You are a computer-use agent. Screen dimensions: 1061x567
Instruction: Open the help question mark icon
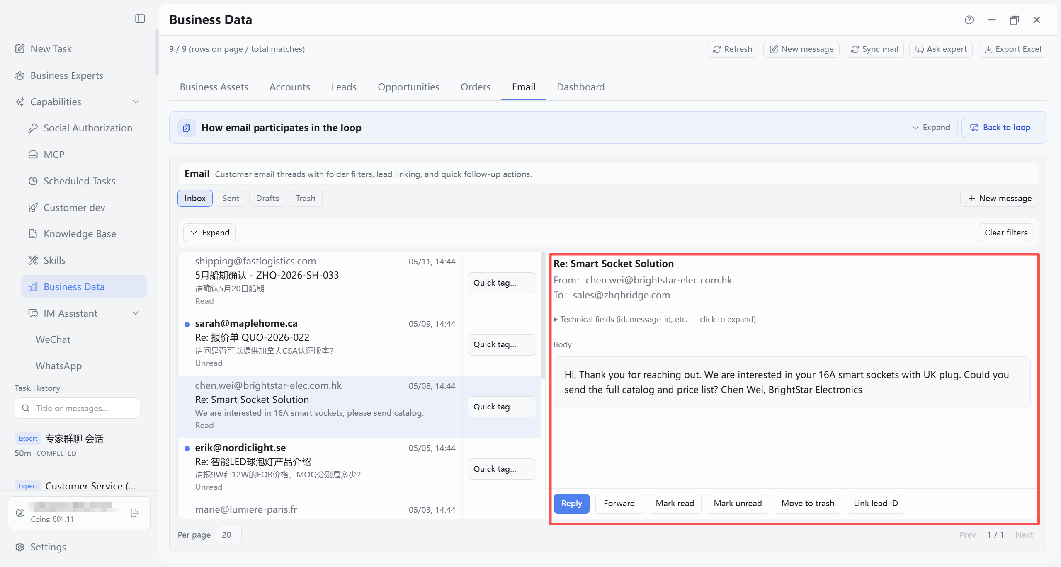969,20
